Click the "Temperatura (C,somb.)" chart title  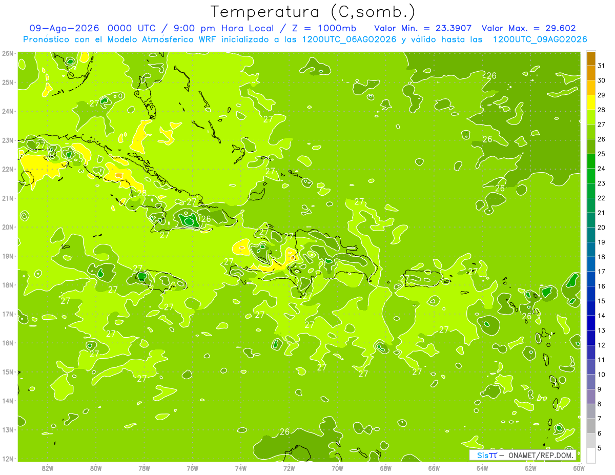tap(313, 11)
